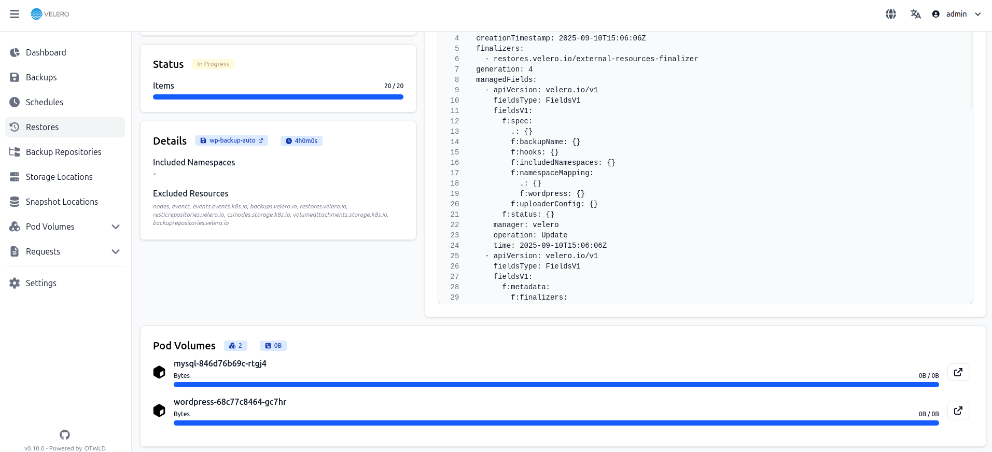This screenshot has width=992, height=452.
Task: Go to the Dashboard page
Action: tap(46, 52)
